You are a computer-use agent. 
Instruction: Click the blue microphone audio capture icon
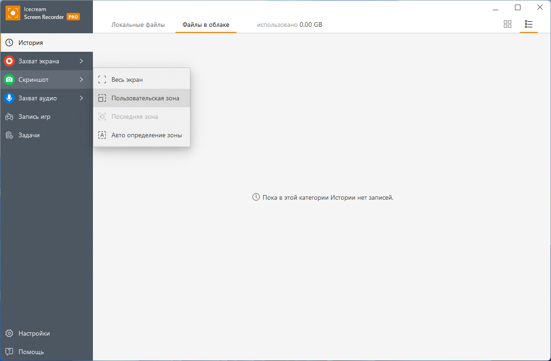click(9, 98)
